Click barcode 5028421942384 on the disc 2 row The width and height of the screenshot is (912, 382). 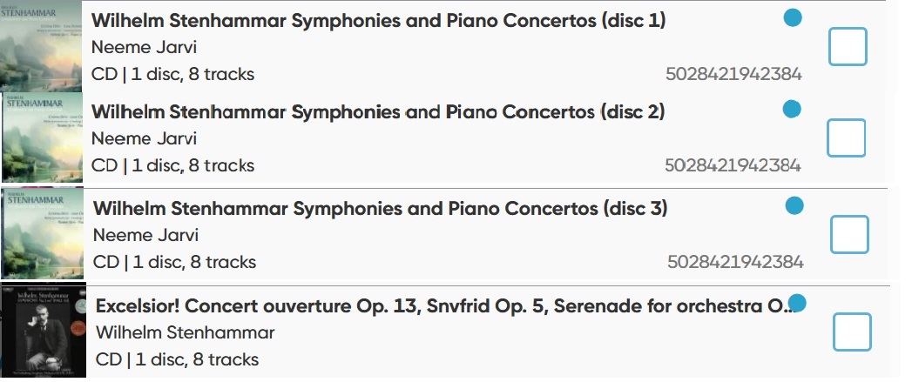pos(733,165)
